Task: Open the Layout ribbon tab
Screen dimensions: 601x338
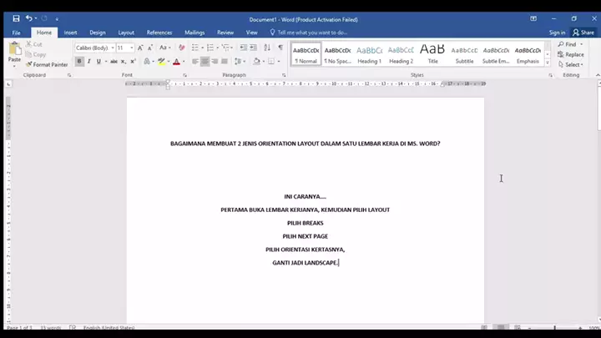Action: click(x=125, y=33)
